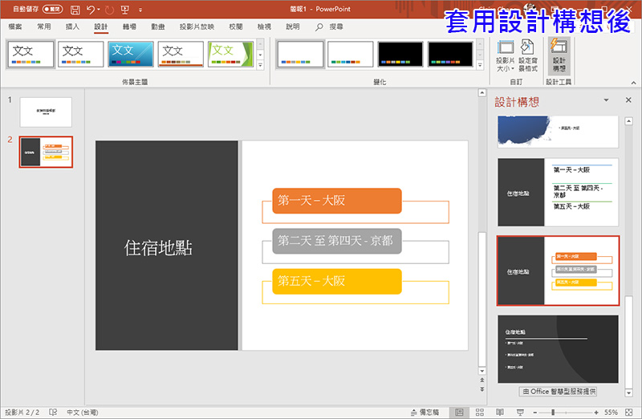Screen dimensions: 642x419
Task: Apply the blue gradient theme thumbnail
Action: point(131,54)
